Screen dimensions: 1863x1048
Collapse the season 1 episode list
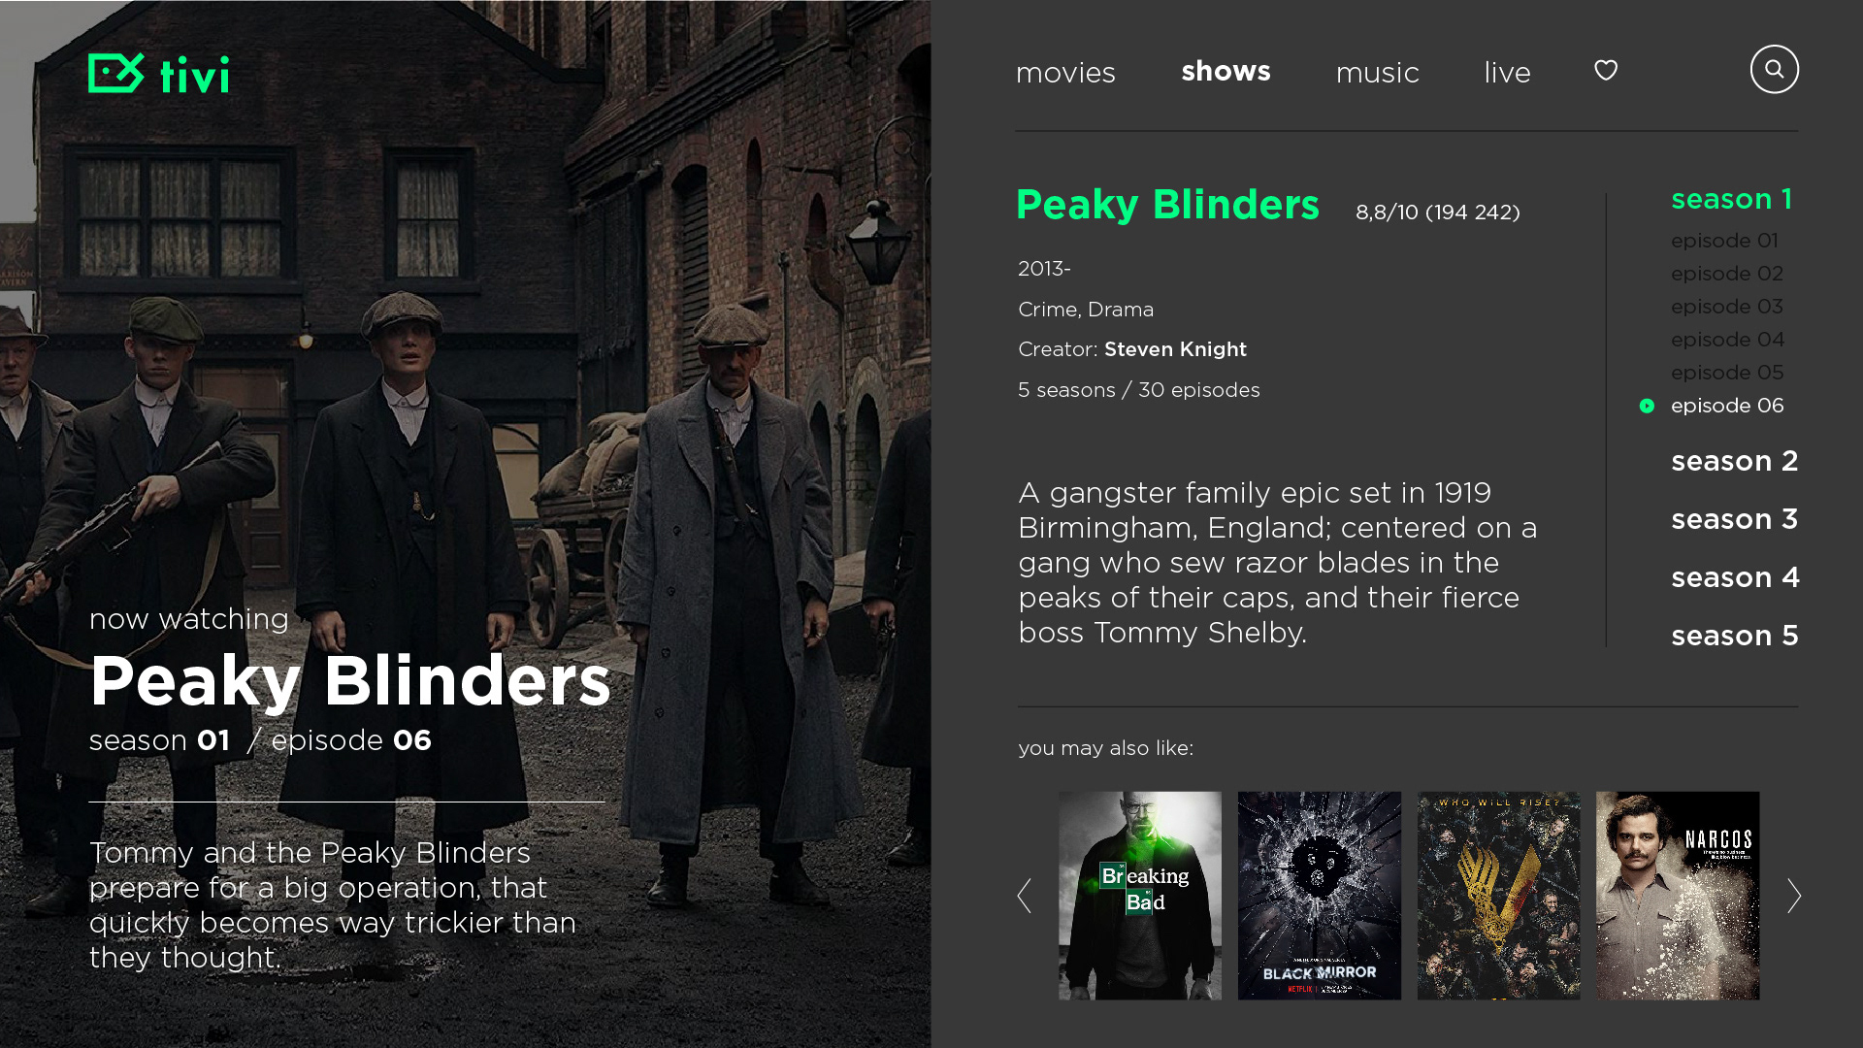1731,199
